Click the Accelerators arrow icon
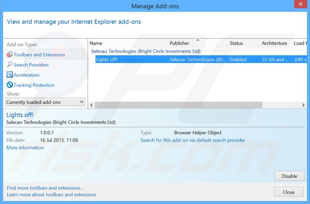 [x=9, y=75]
